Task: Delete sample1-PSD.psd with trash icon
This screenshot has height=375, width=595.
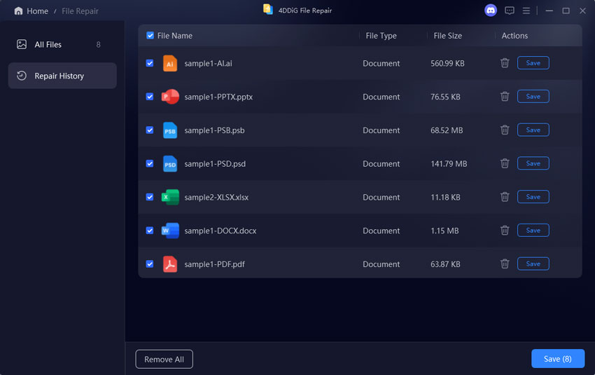Action: point(504,163)
